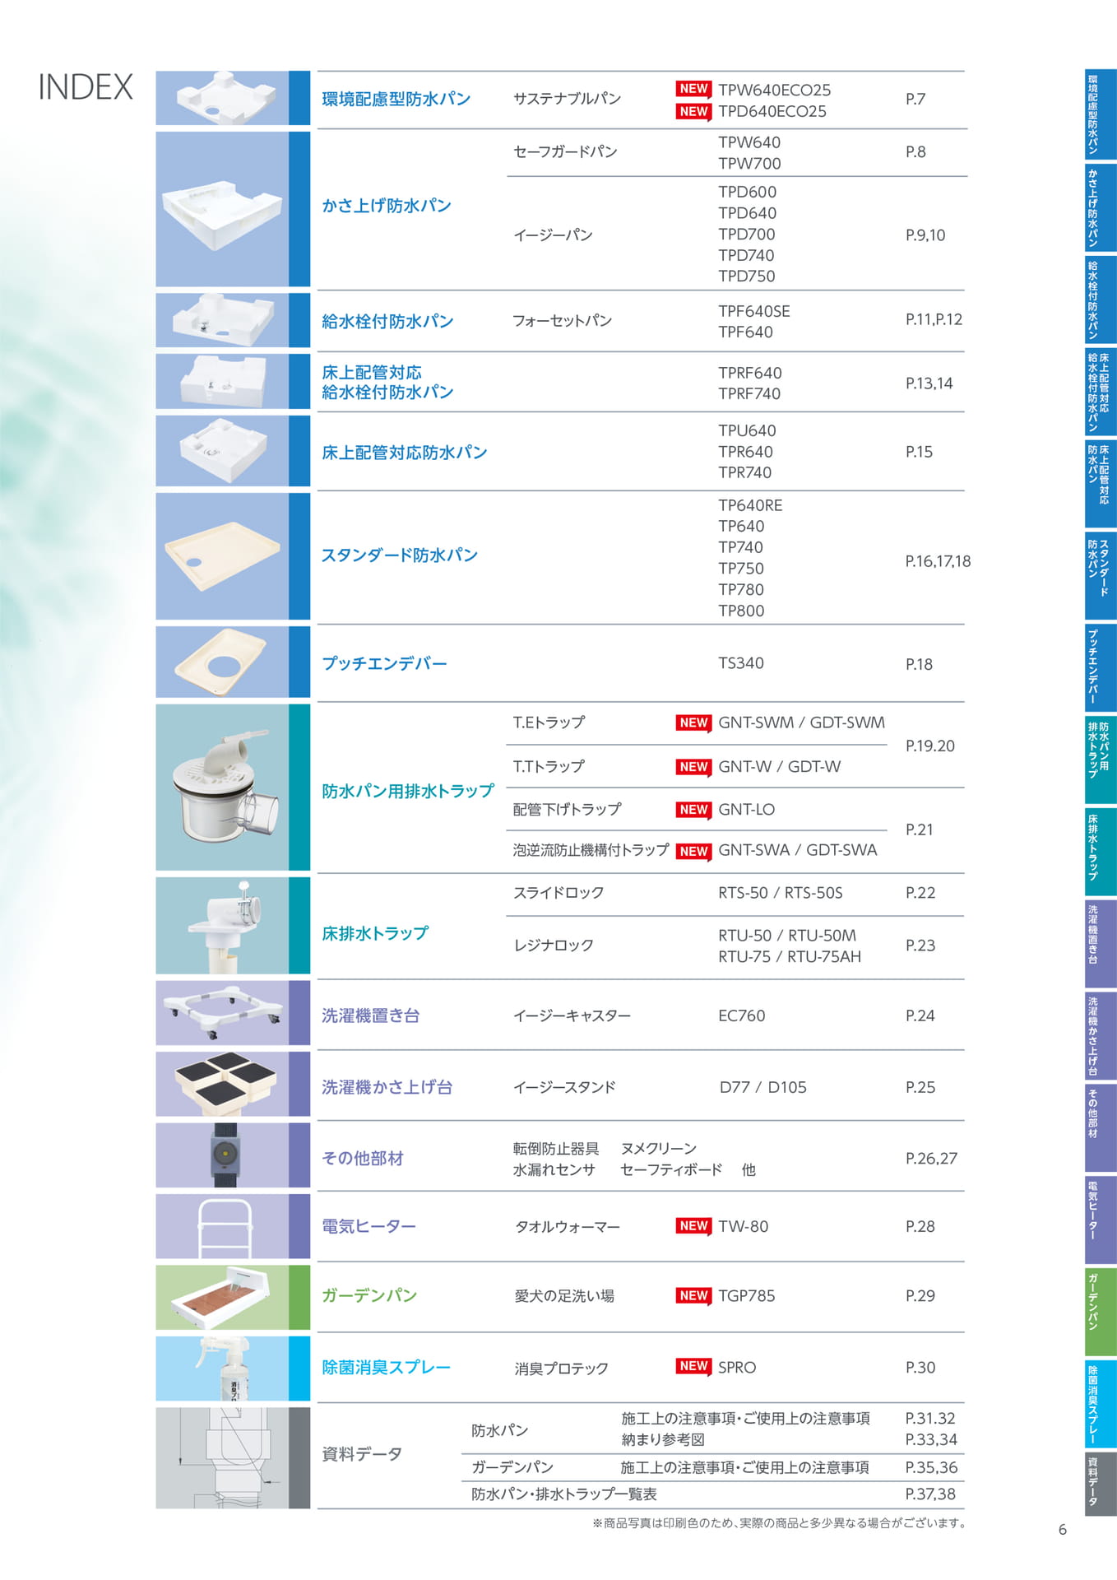Open the 環境配慮型防水パン side tab

click(1100, 114)
